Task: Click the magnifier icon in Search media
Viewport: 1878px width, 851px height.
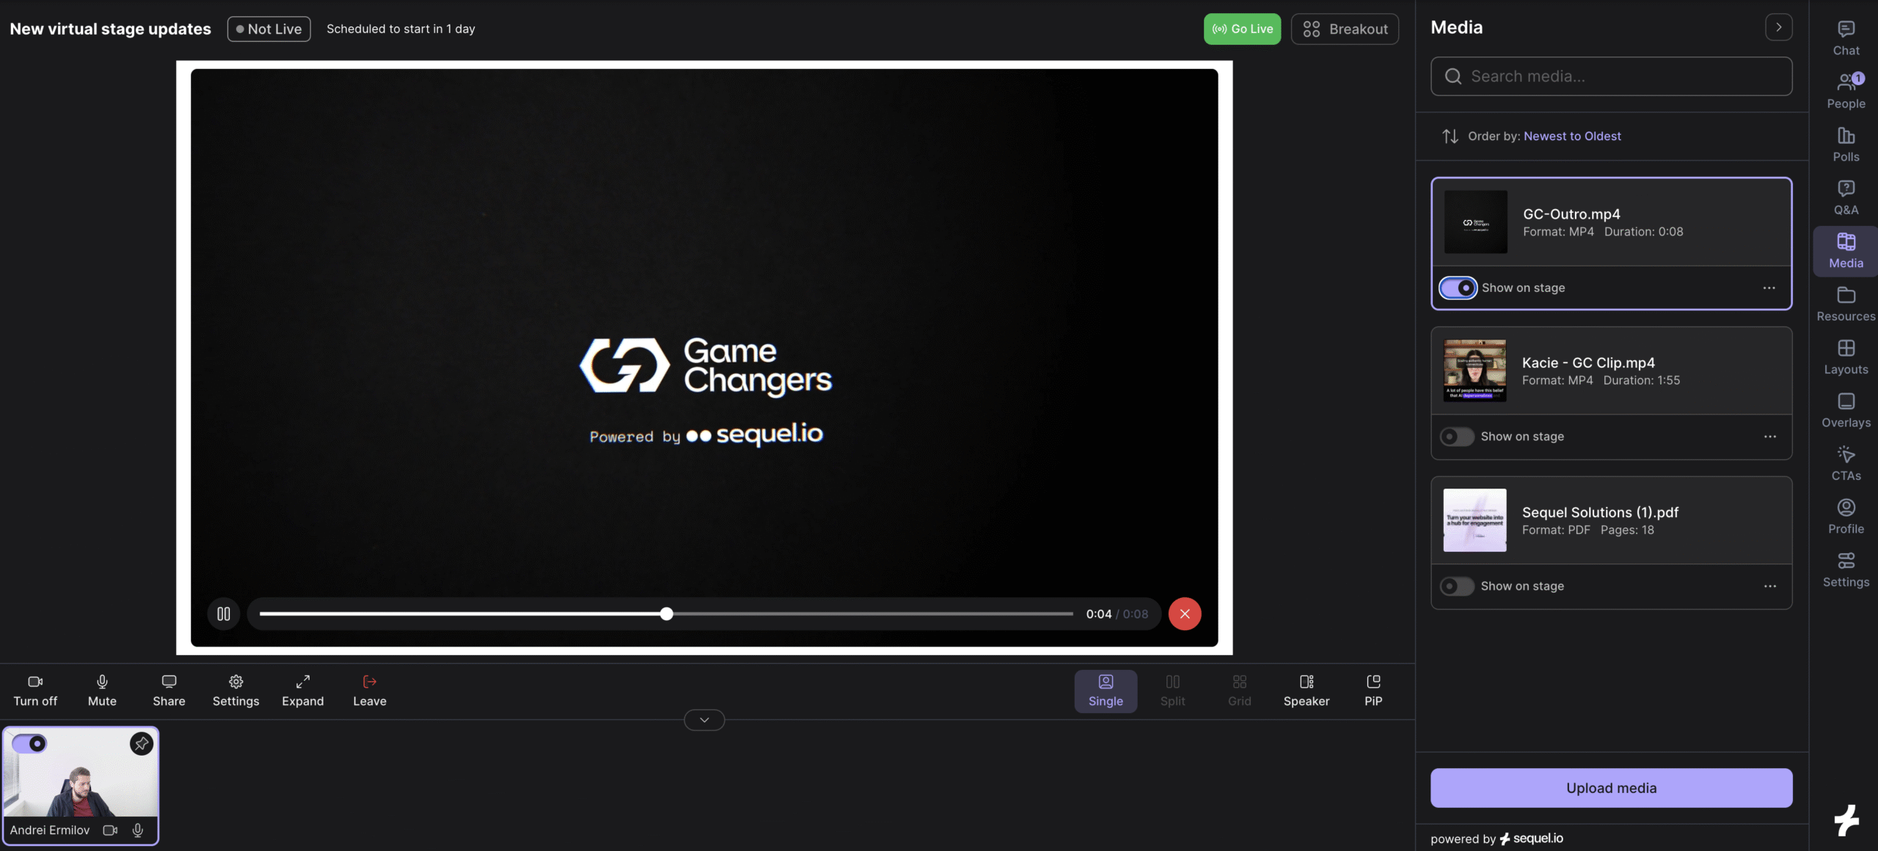Action: click(1453, 76)
